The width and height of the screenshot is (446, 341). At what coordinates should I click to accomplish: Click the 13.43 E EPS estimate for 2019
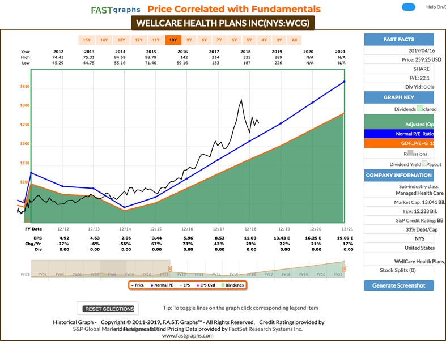point(282,238)
